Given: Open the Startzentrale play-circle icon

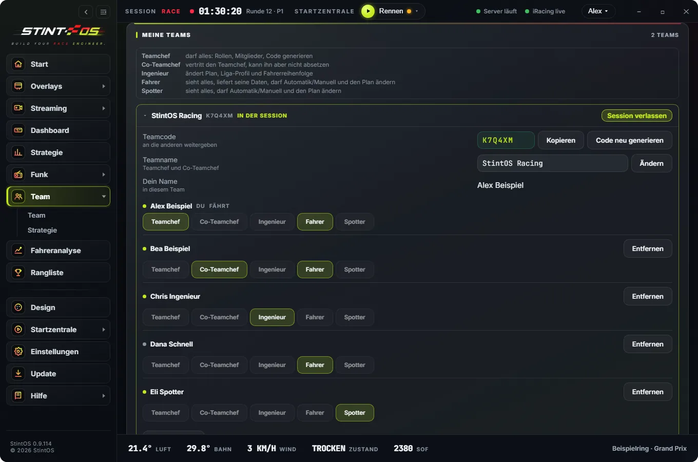Looking at the screenshot, I should point(18,330).
